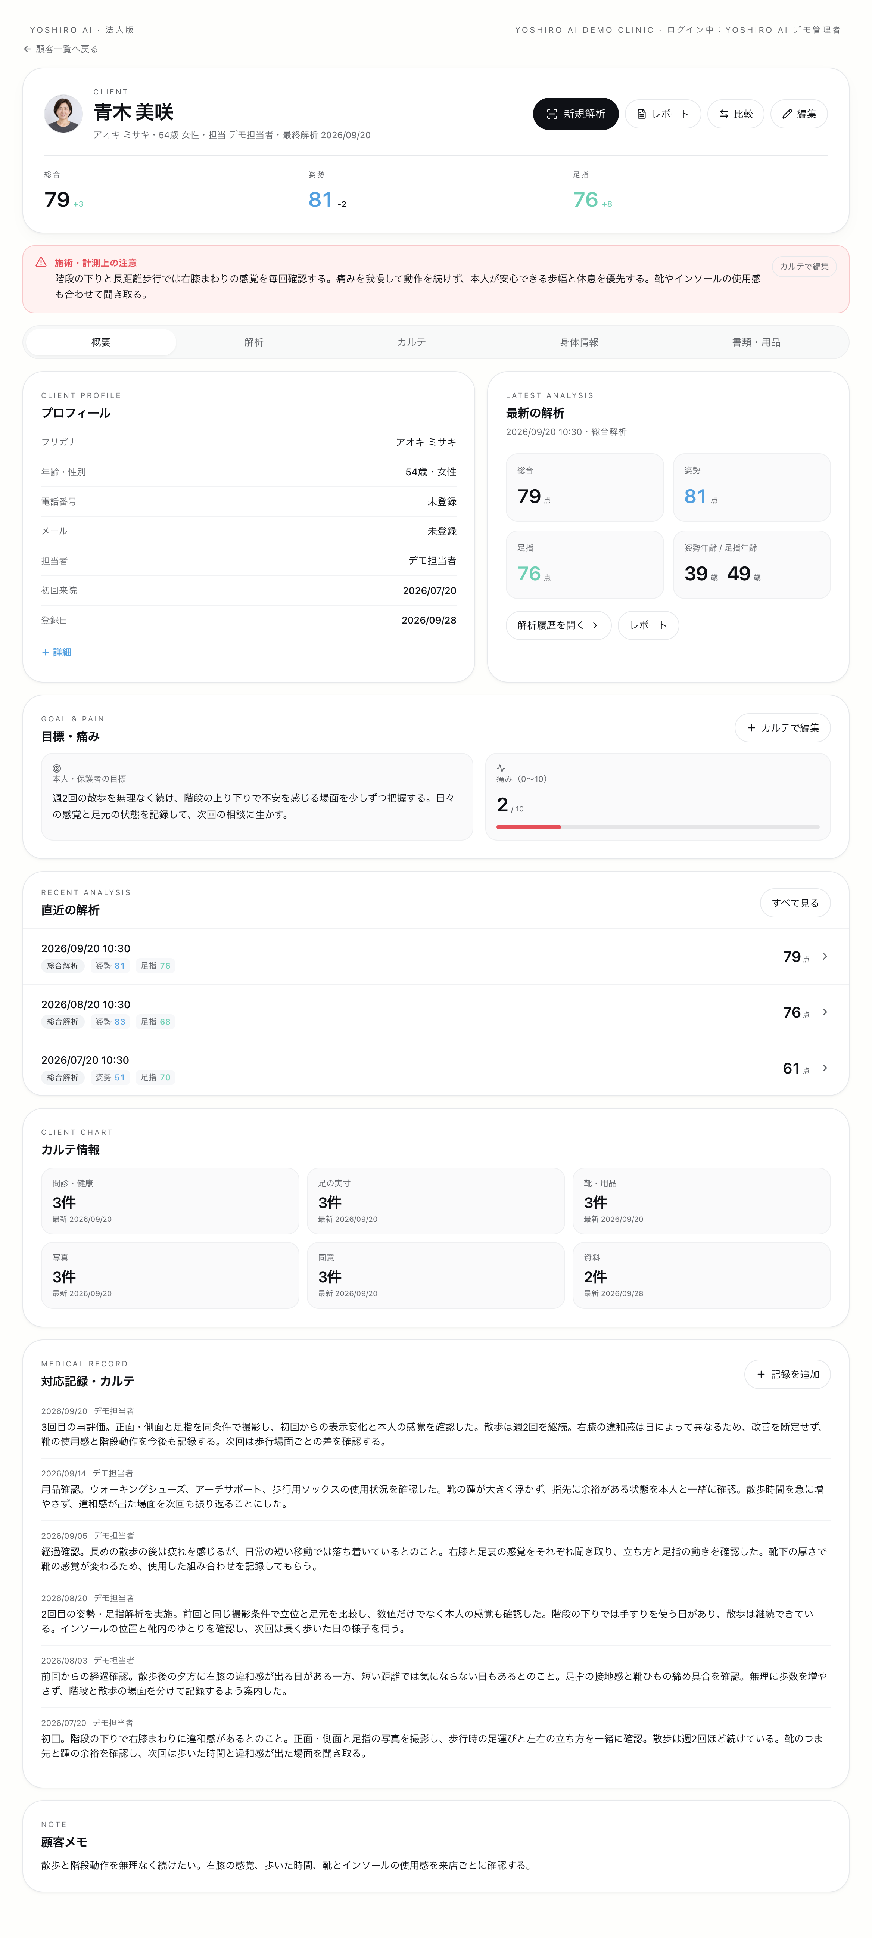Open the 身体情報 tab
This screenshot has height=1938, width=872.
tap(579, 342)
